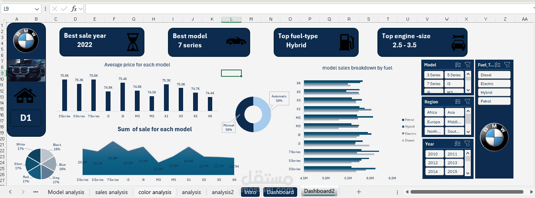Toggle multi-select on the Year slicer
Viewport: 535px width, 198px height.
click(458, 144)
